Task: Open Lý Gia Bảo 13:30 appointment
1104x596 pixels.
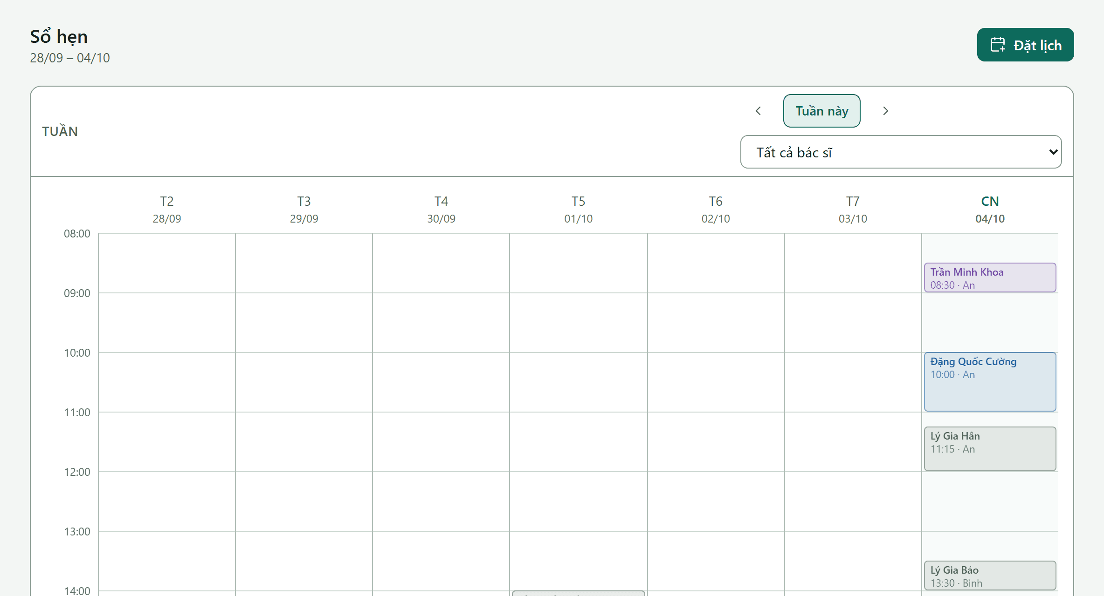Action: (x=990, y=576)
